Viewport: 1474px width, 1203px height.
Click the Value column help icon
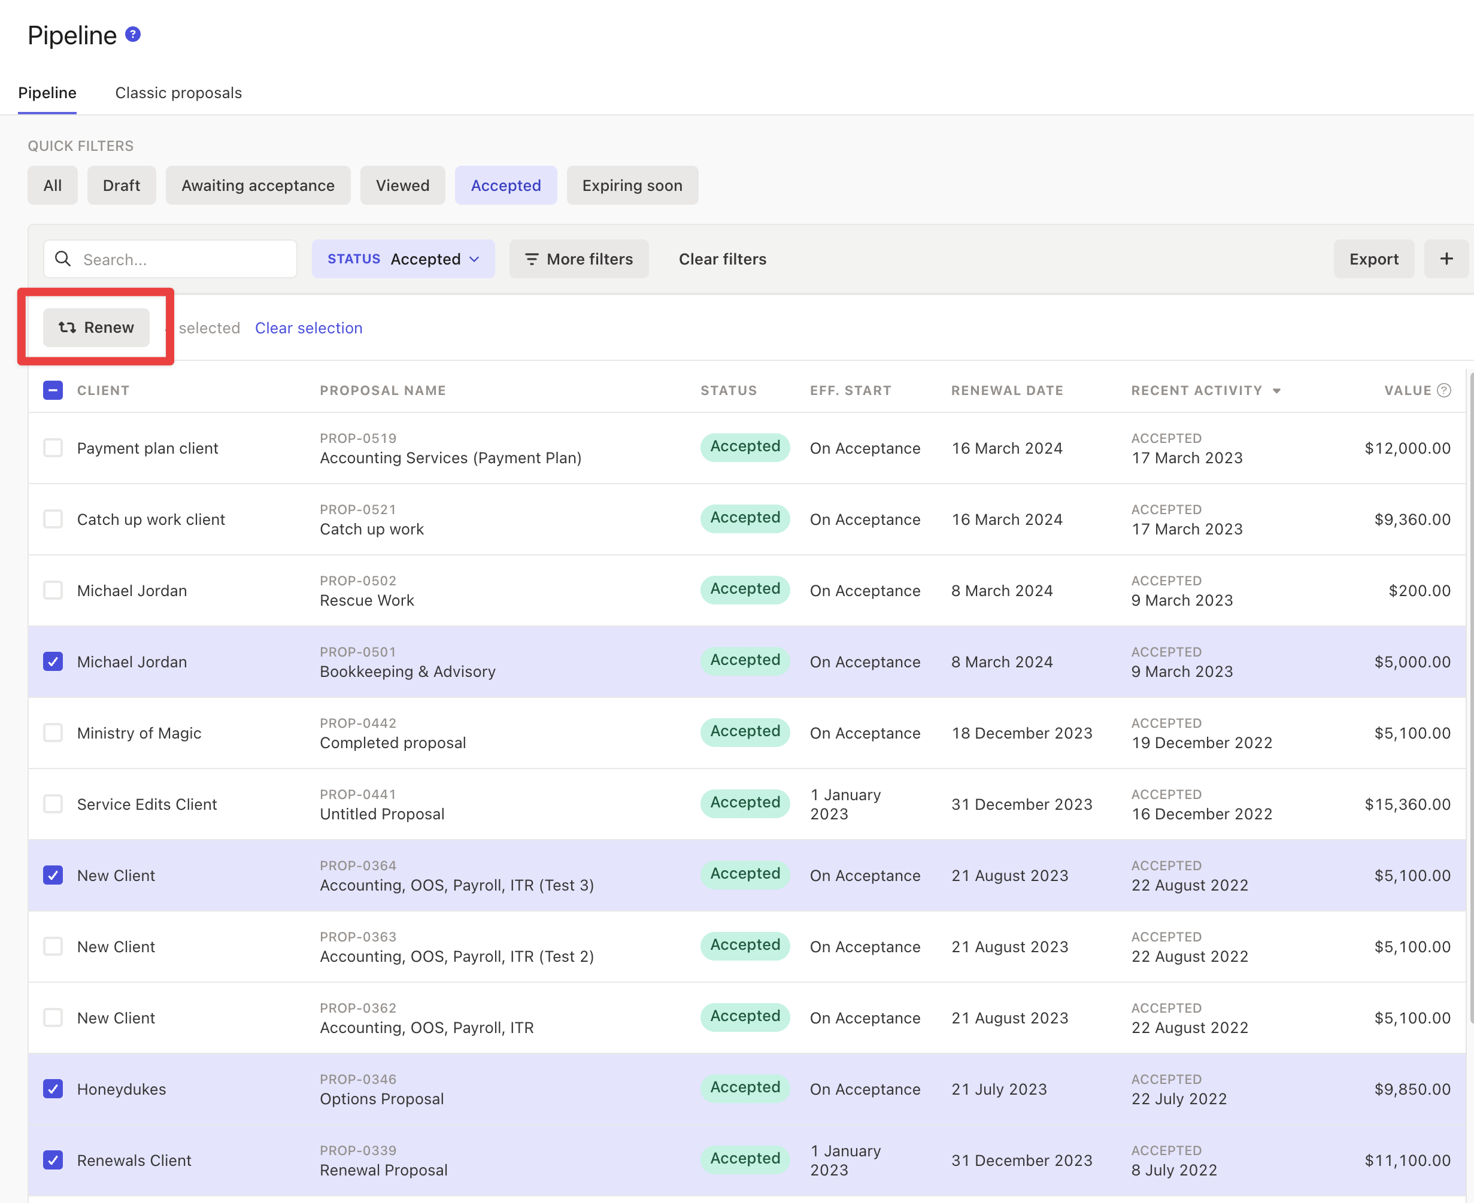[x=1443, y=390]
